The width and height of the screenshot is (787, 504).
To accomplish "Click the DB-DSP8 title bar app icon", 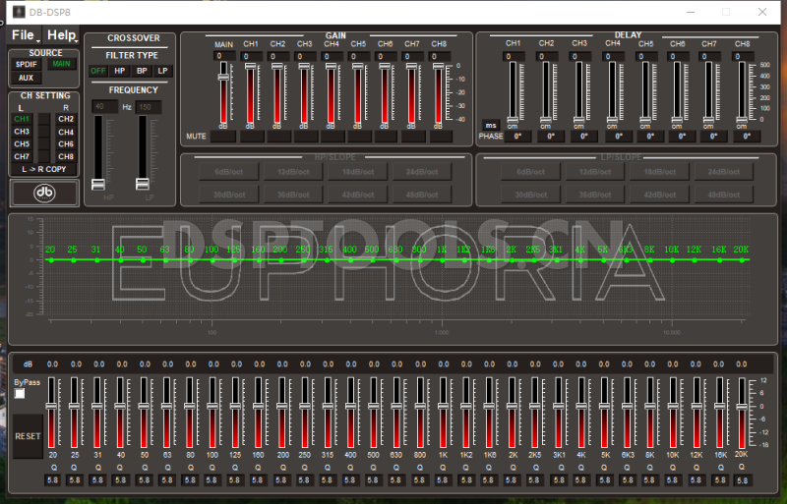I will click(19, 12).
